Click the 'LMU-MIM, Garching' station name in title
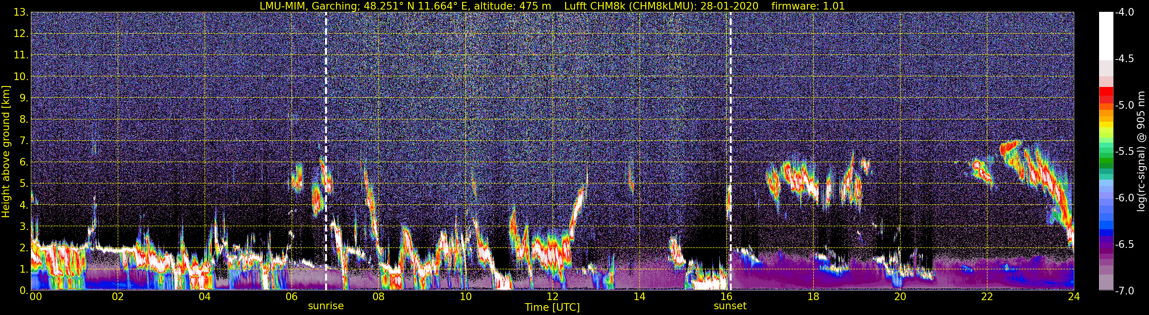The image size is (1149, 315). tap(309, 6)
